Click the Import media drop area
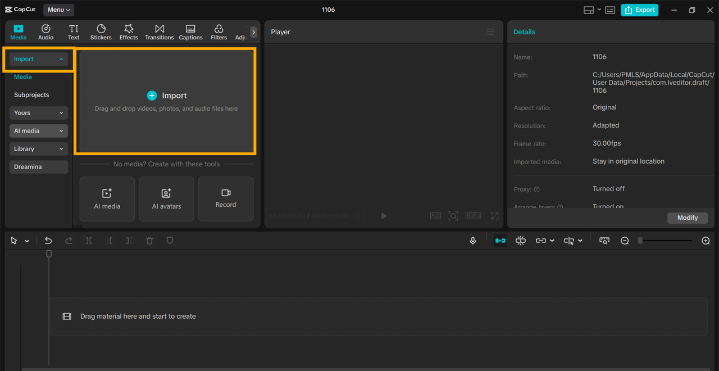The image size is (719, 371). 167,101
